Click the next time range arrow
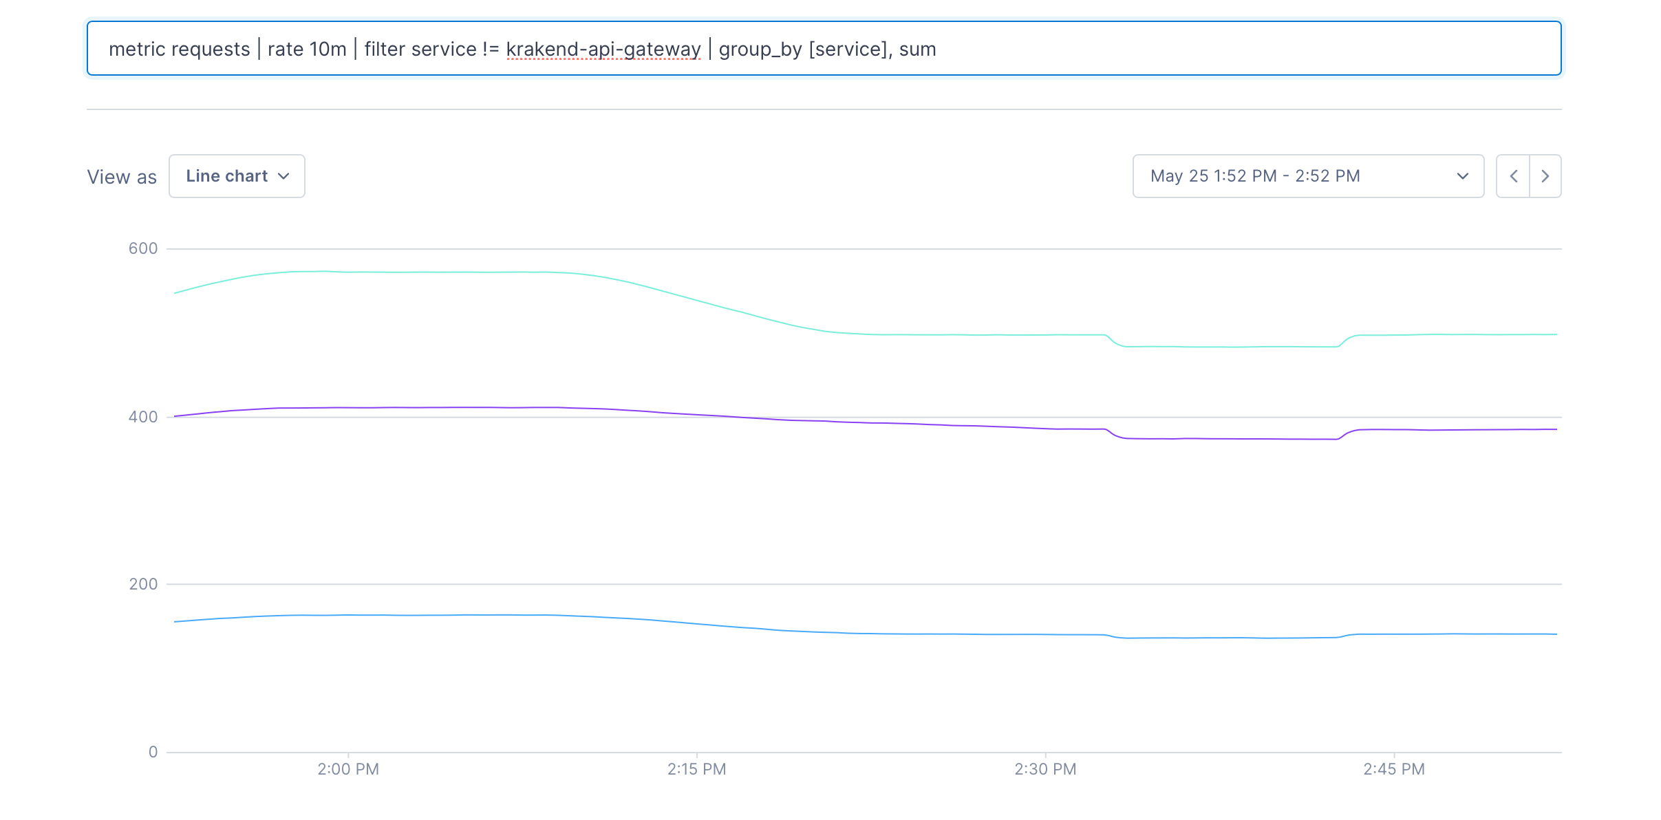Viewport: 1661px width, 820px height. click(x=1545, y=176)
